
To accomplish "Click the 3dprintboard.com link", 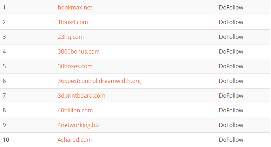I will click(81, 96).
